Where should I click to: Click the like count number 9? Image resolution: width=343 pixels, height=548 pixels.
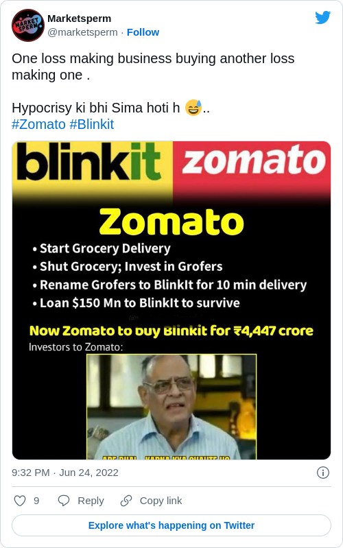click(36, 501)
